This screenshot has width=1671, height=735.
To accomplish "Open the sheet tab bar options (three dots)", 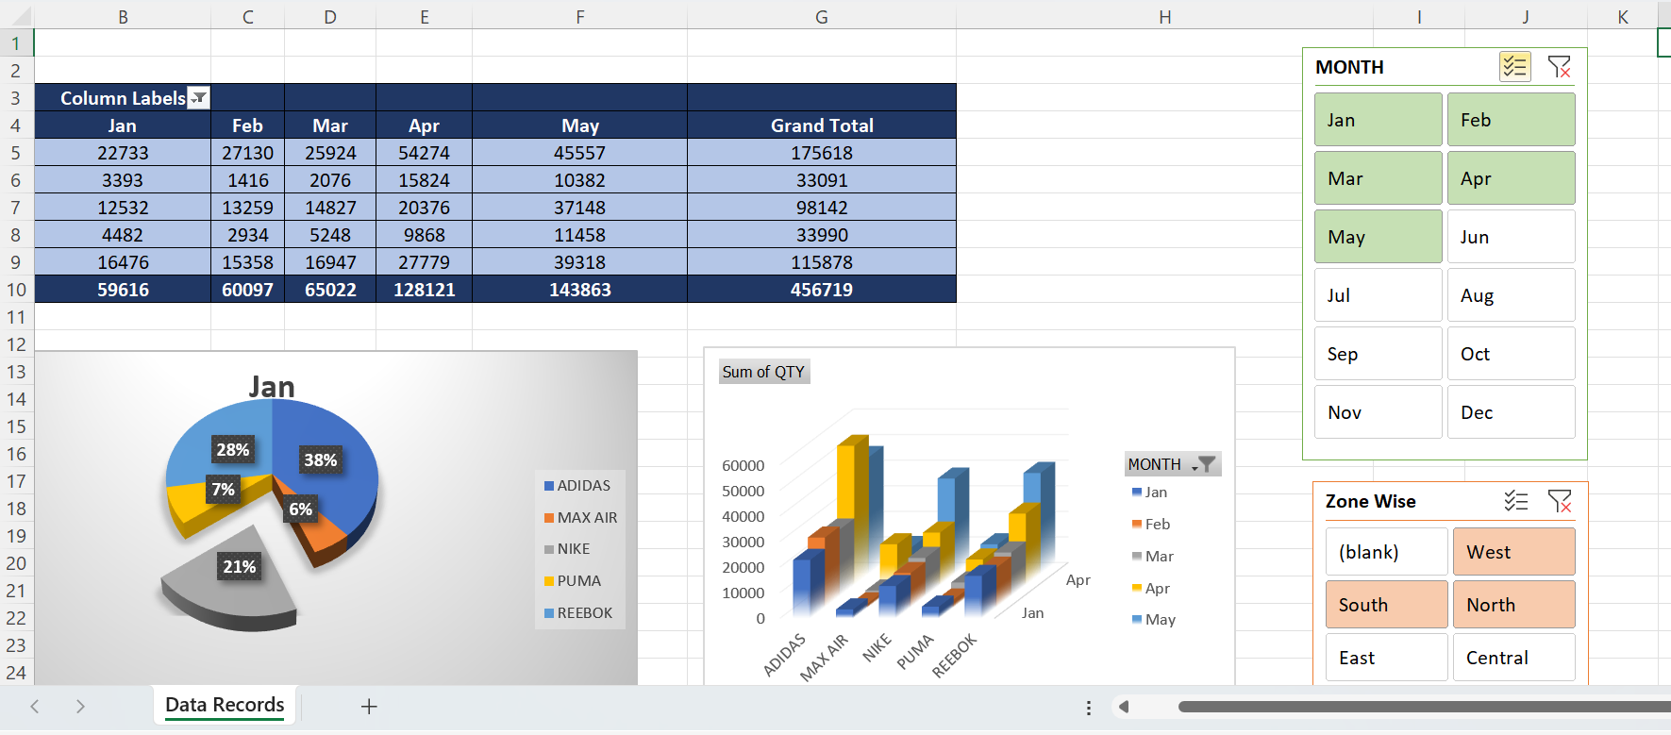I will click(1089, 707).
